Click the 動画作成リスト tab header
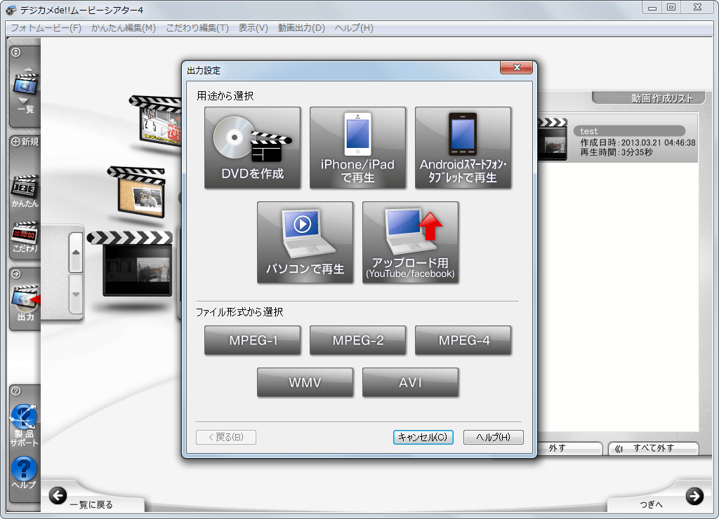The image size is (719, 519). (648, 97)
